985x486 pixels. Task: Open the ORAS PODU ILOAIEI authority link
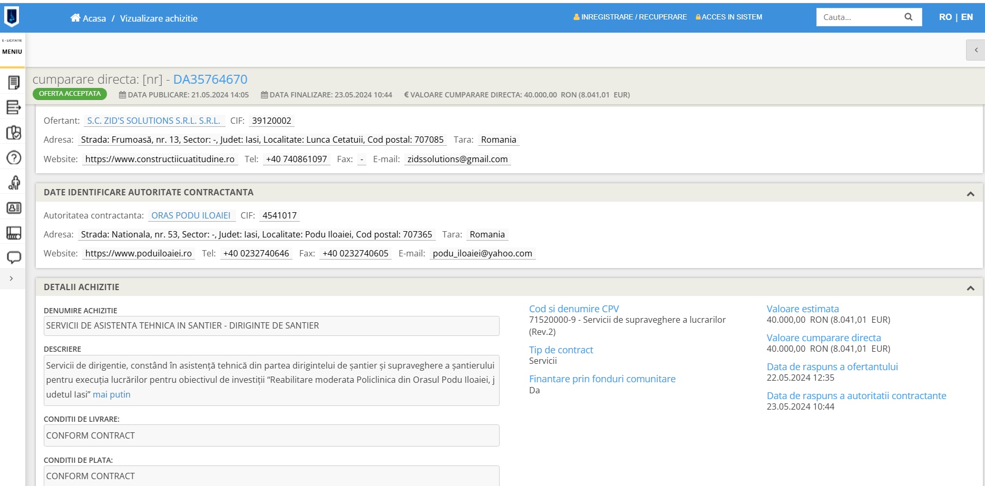tap(191, 215)
